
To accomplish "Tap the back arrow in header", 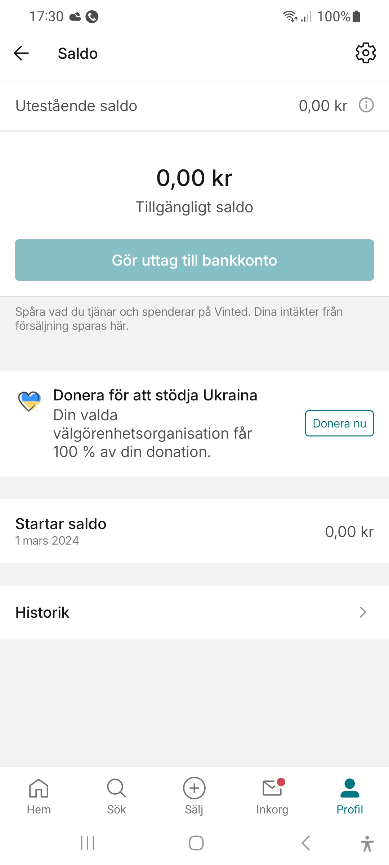I will [x=21, y=53].
